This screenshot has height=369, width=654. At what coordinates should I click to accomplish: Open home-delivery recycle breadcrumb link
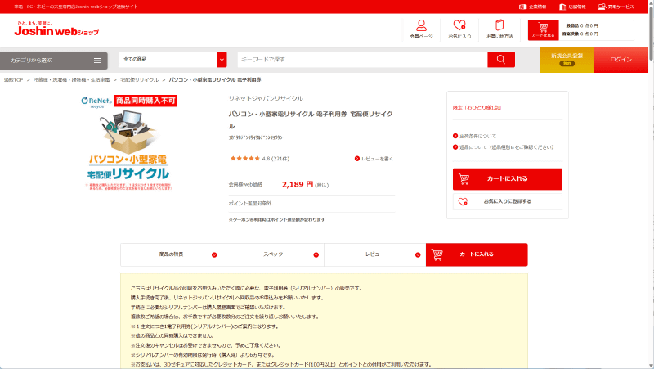[139, 79]
